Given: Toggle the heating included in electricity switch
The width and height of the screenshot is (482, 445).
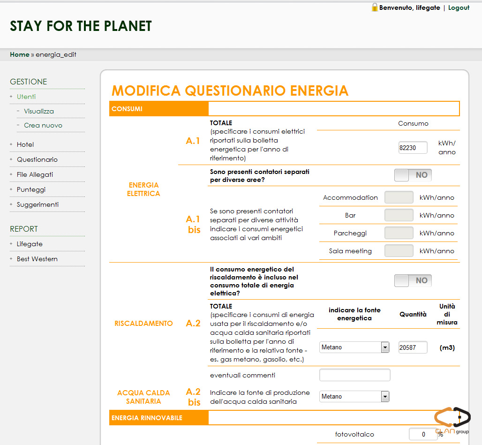Looking at the screenshot, I should click(x=413, y=280).
